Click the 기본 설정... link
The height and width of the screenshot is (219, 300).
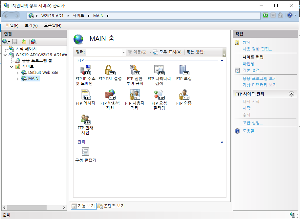252,70
